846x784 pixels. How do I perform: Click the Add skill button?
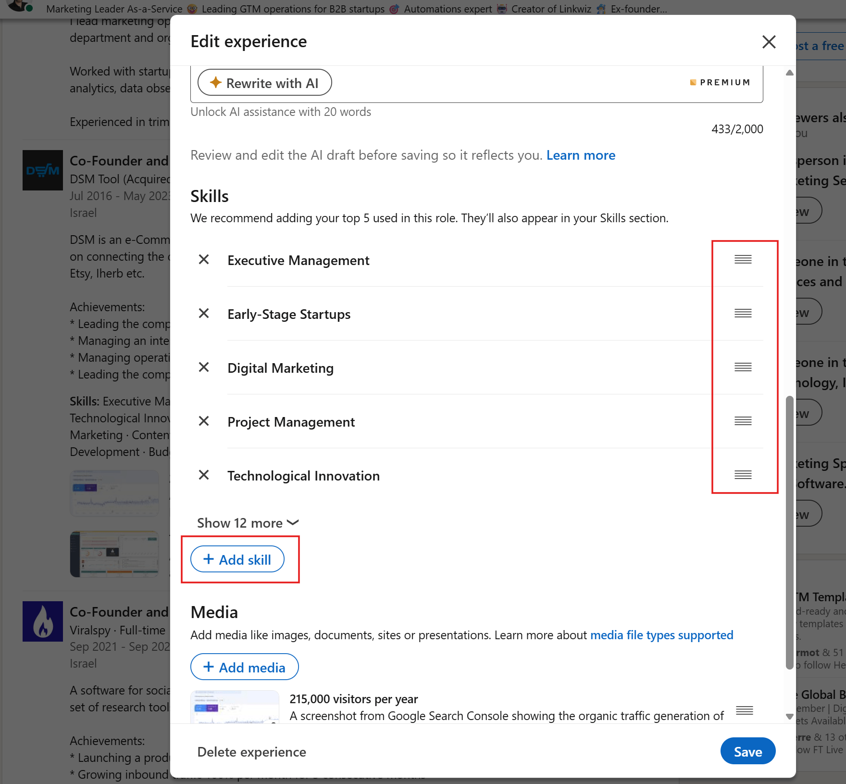tap(237, 559)
